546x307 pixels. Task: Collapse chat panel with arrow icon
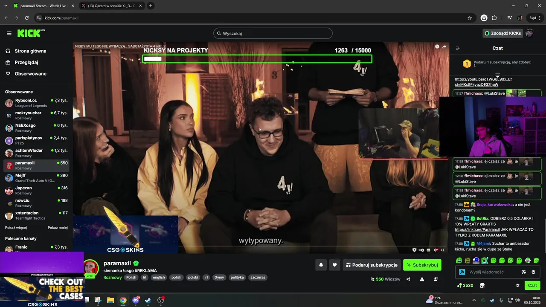[x=458, y=48]
